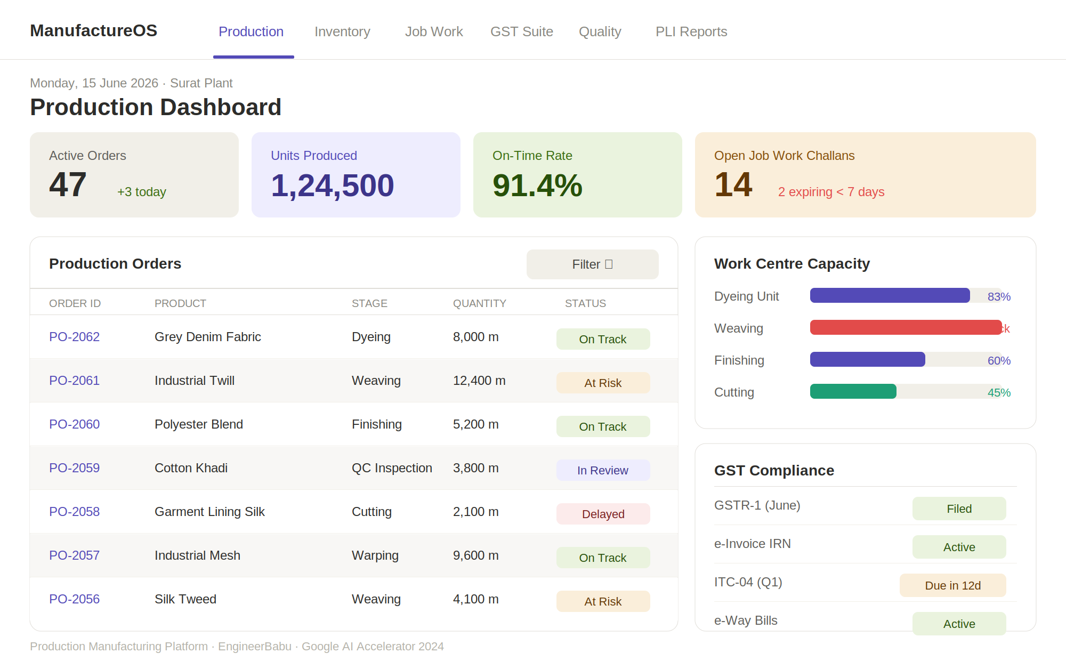Click the STAGE column header

[x=369, y=303]
